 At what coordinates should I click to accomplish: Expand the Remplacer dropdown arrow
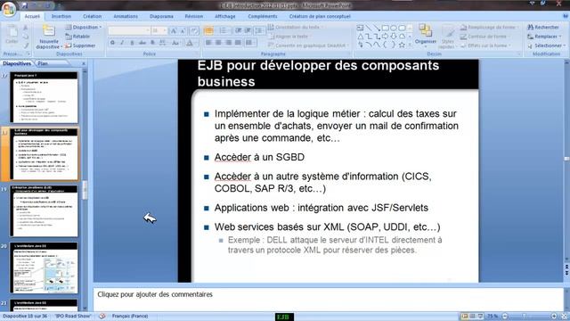[560, 37]
